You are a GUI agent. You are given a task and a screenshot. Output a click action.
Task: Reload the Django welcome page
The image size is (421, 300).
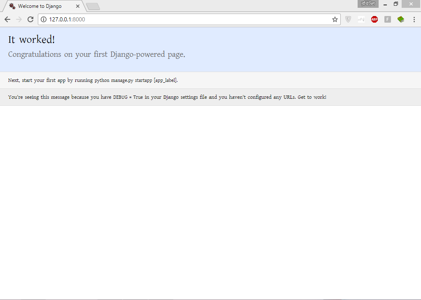tap(30, 19)
